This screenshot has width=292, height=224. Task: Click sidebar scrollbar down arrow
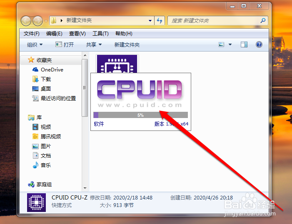click(x=85, y=188)
